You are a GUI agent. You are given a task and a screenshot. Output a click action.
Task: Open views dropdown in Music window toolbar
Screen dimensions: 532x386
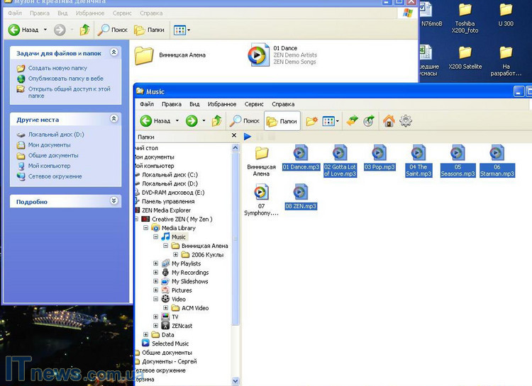pyautogui.click(x=330, y=121)
